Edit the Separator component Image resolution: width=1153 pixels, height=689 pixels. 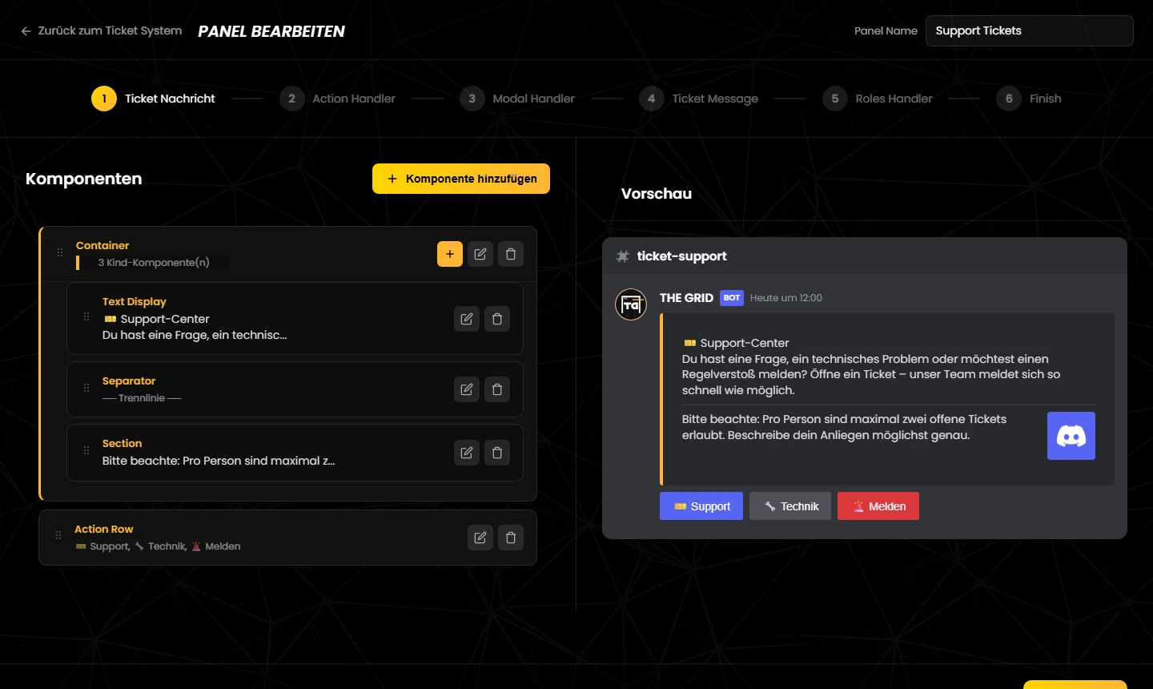(x=467, y=389)
